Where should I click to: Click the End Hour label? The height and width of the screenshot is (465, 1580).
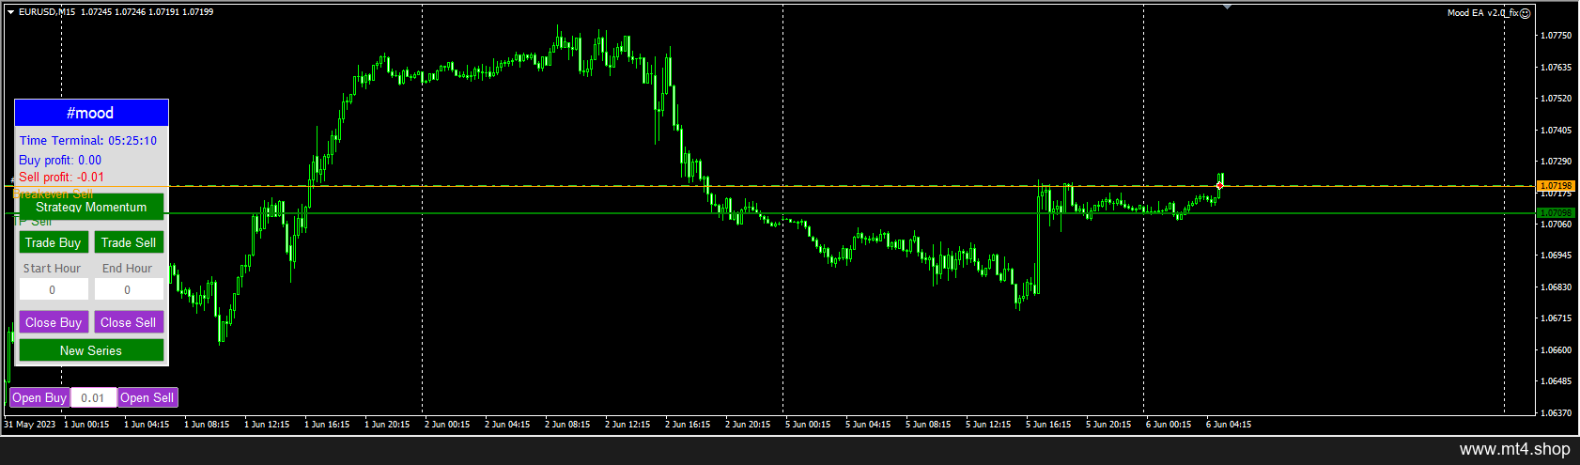[127, 268]
